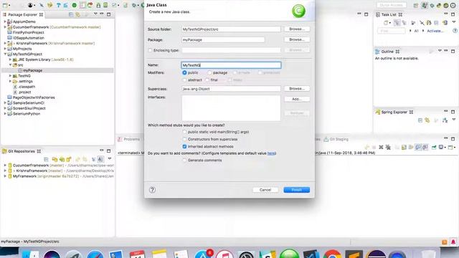The width and height of the screenshot is (459, 258).
Task: Check the final modifier checkbox
Action: tap(207, 80)
